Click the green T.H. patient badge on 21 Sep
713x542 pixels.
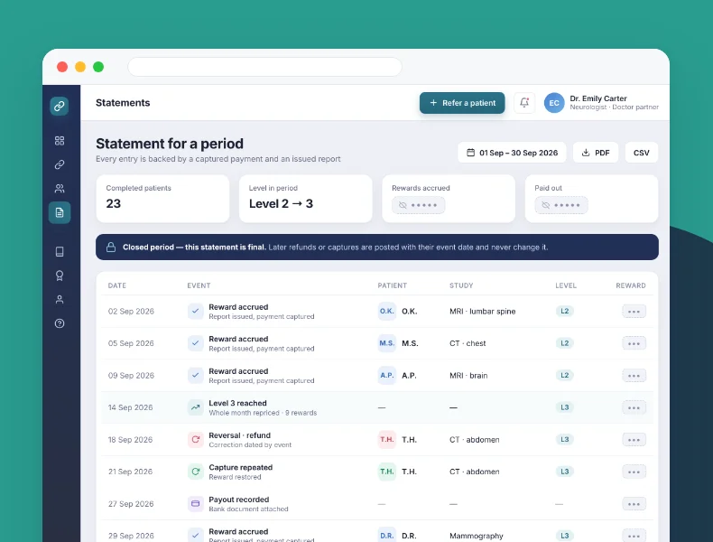point(387,472)
